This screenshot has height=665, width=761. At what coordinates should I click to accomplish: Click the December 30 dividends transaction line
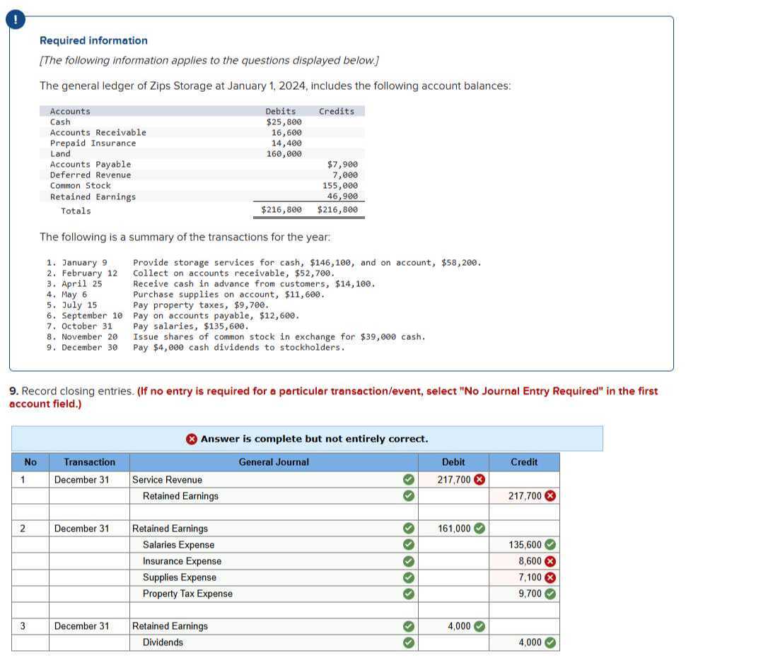click(x=196, y=348)
